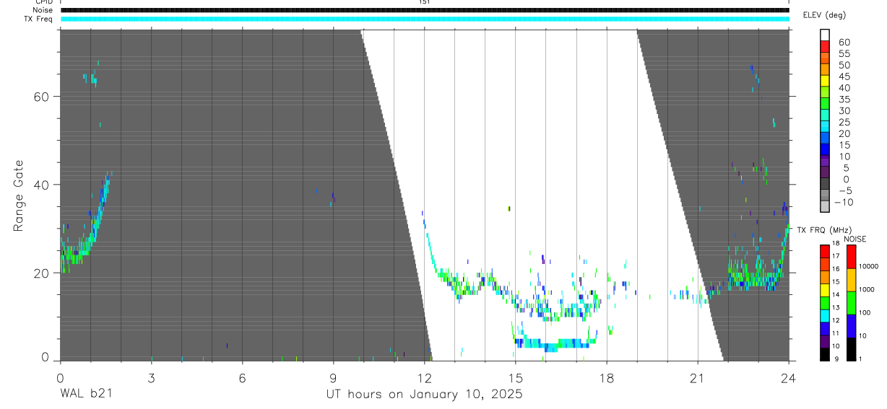Click the red elevation swatch beside 60
The width and height of the screenshot is (887, 409).
[825, 45]
